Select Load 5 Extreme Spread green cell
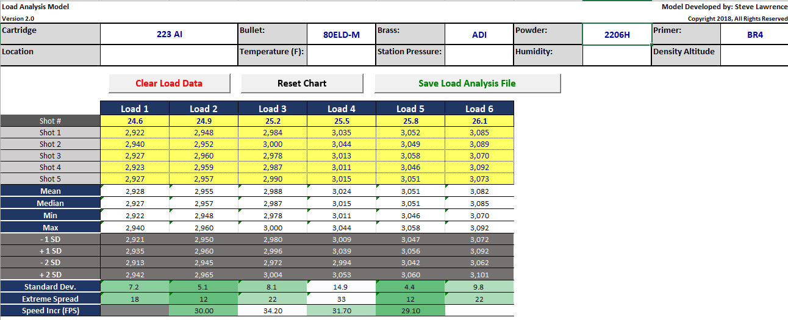This screenshot has height=320, width=788. point(410,299)
